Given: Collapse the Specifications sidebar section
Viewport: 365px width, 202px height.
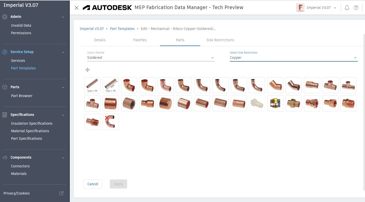Looking at the screenshot, I should coord(63,115).
